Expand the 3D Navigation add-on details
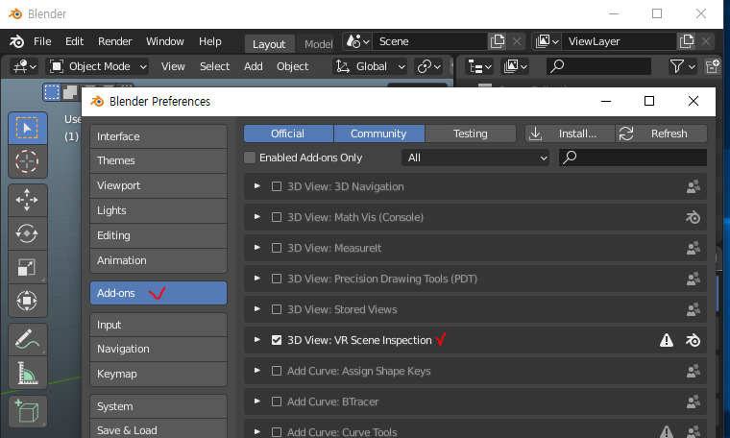 257,186
